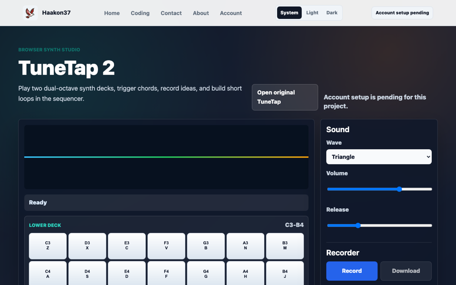This screenshot has height=285, width=456.
Task: Click the Haakon37 bird logo icon
Action: click(30, 13)
